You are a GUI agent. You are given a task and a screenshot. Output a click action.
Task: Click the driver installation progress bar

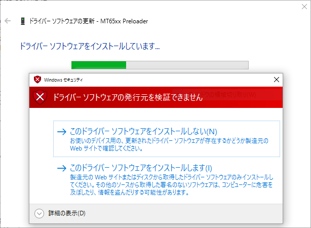[160, 65]
